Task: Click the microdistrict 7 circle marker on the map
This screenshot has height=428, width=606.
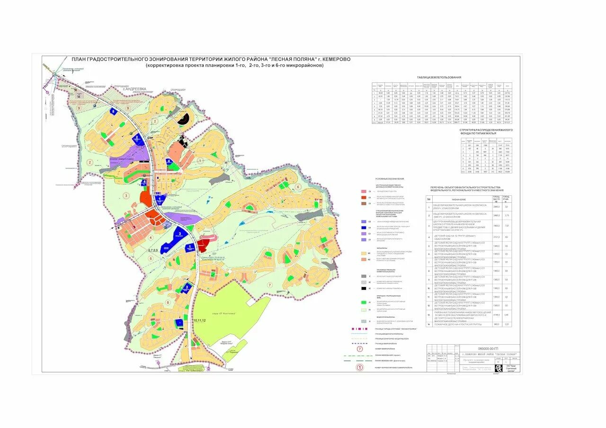Action: click(x=269, y=285)
